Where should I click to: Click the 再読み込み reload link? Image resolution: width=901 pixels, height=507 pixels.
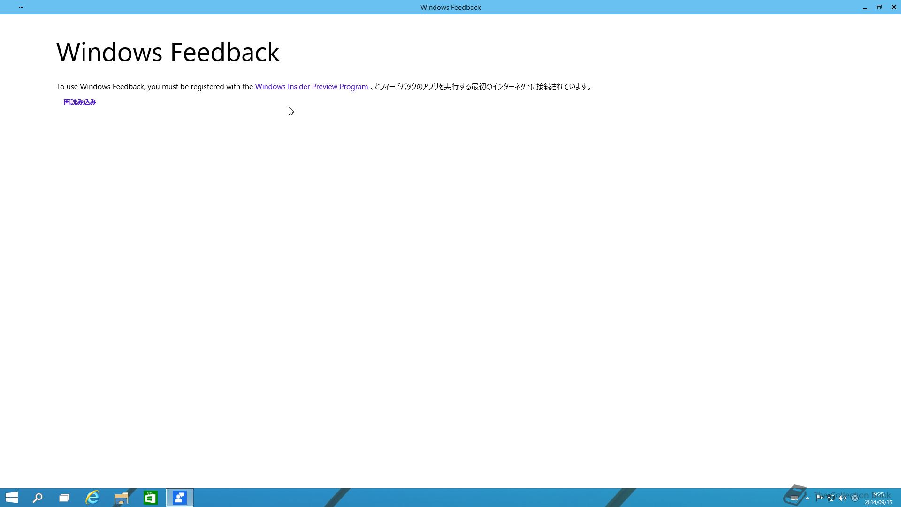click(x=79, y=102)
